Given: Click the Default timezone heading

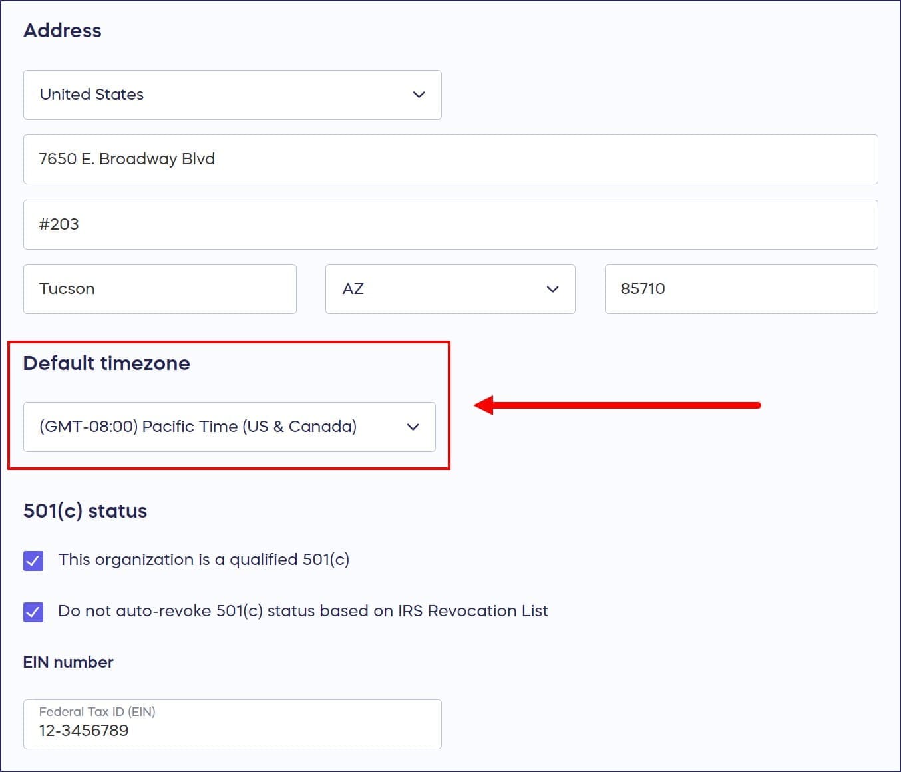Looking at the screenshot, I should point(106,363).
